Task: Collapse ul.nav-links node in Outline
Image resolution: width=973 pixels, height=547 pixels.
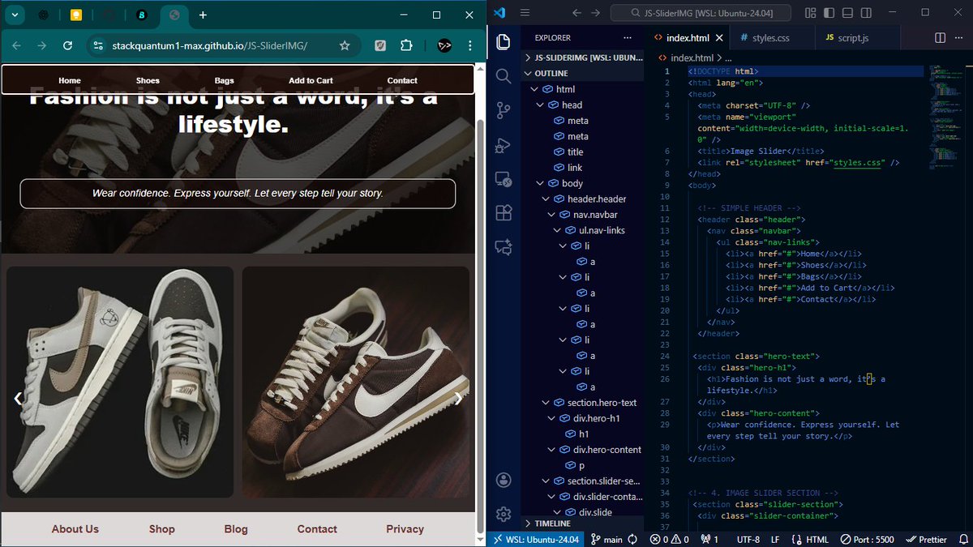Action: 557,230
